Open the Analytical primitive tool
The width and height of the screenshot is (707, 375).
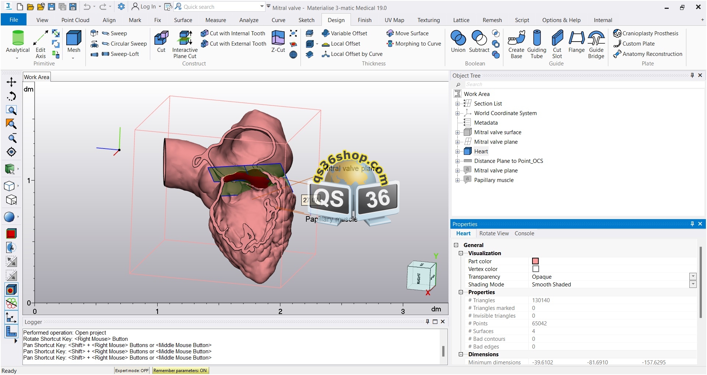click(x=18, y=44)
